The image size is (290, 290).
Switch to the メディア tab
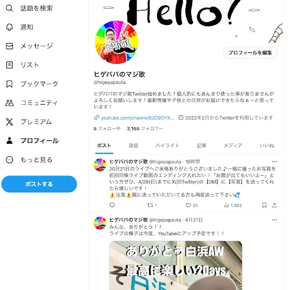[x=233, y=146]
